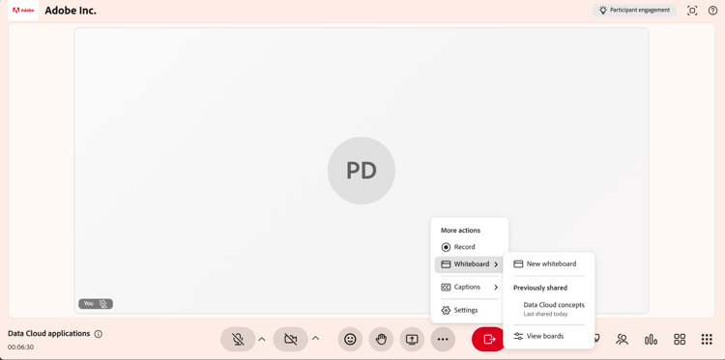Open the help question mark icon
725x360 pixels.
coord(713,11)
